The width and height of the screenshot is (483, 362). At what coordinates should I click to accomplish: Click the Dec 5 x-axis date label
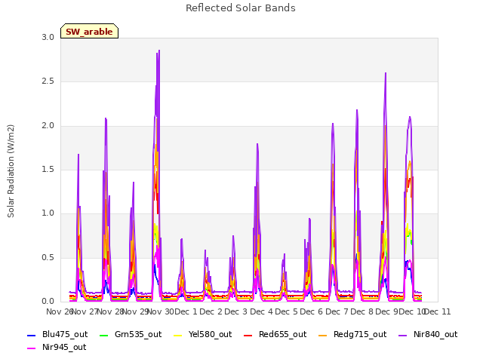click(x=287, y=311)
